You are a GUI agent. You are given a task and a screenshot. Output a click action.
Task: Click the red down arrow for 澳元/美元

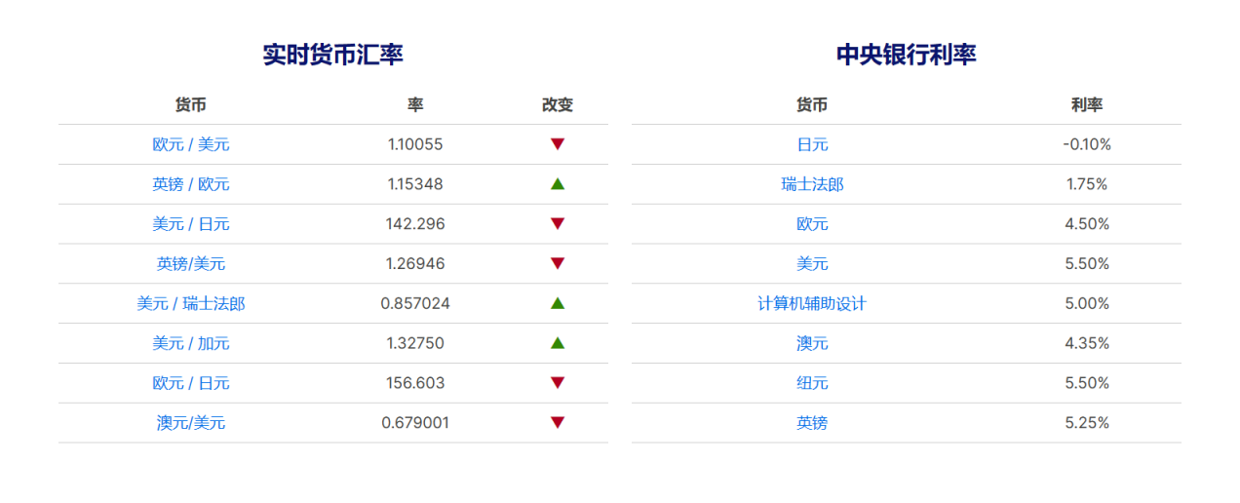tap(558, 423)
